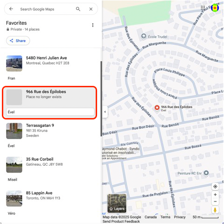Switch map view using Layers thumbnail
This screenshot has width=224, height=224.
point(117,203)
